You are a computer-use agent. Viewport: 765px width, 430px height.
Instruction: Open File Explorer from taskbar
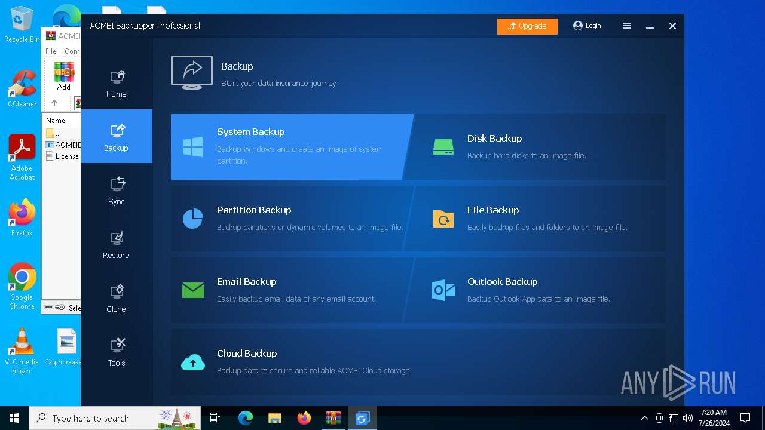(275, 418)
